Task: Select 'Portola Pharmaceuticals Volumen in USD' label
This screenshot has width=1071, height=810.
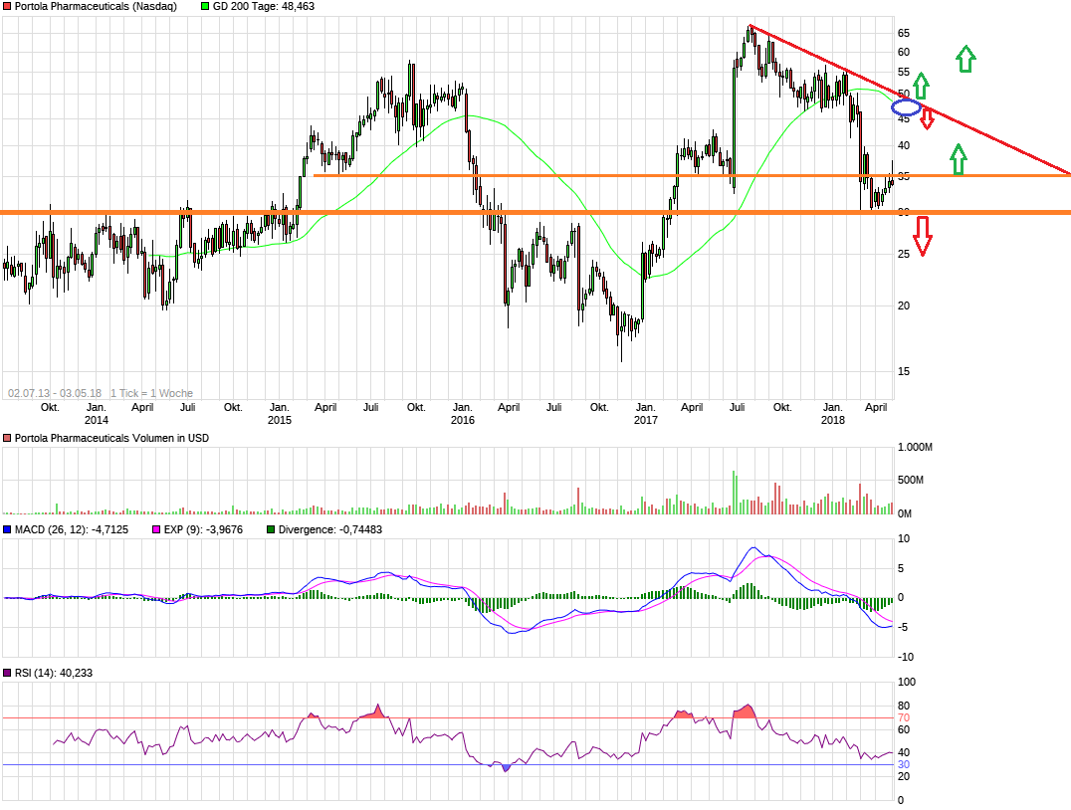Action: point(111,438)
